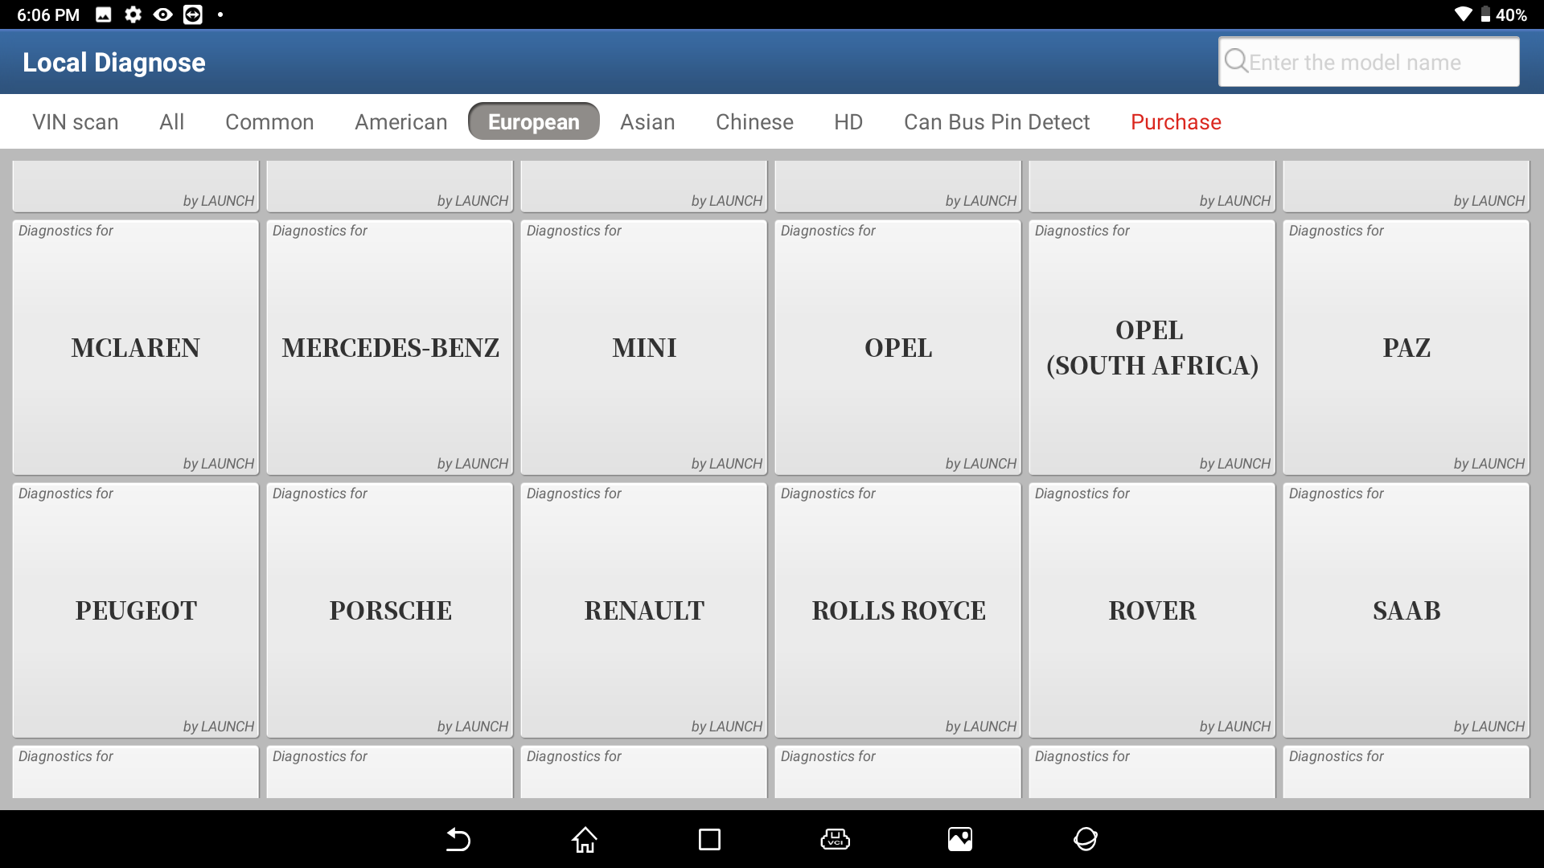
Task: Select the European tab filter
Action: [x=533, y=121]
